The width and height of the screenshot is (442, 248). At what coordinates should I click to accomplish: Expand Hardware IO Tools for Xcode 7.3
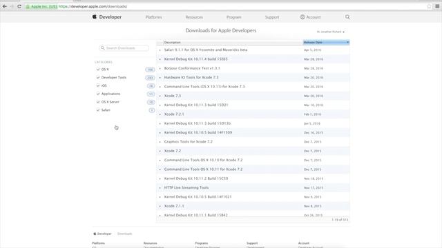pyautogui.click(x=160, y=78)
